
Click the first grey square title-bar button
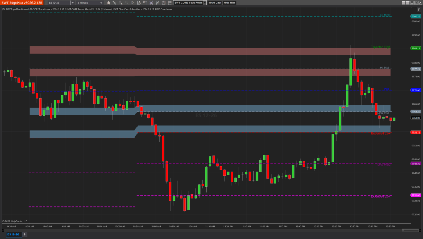click(x=404, y=3)
